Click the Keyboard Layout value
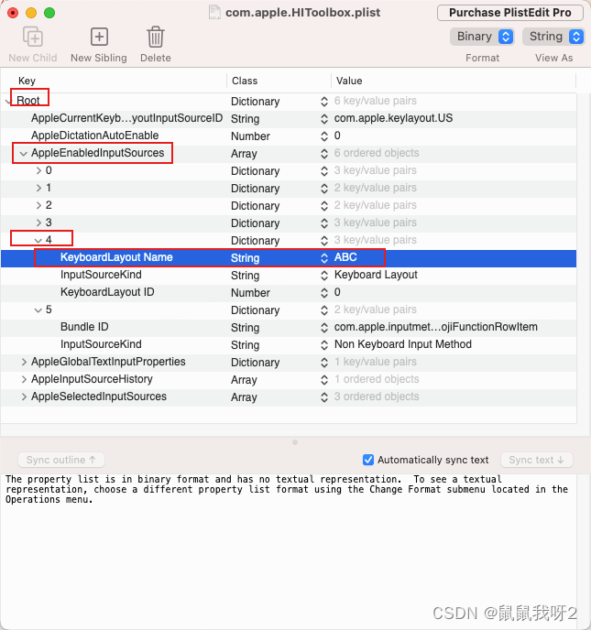Image resolution: width=591 pixels, height=630 pixels. tap(376, 275)
